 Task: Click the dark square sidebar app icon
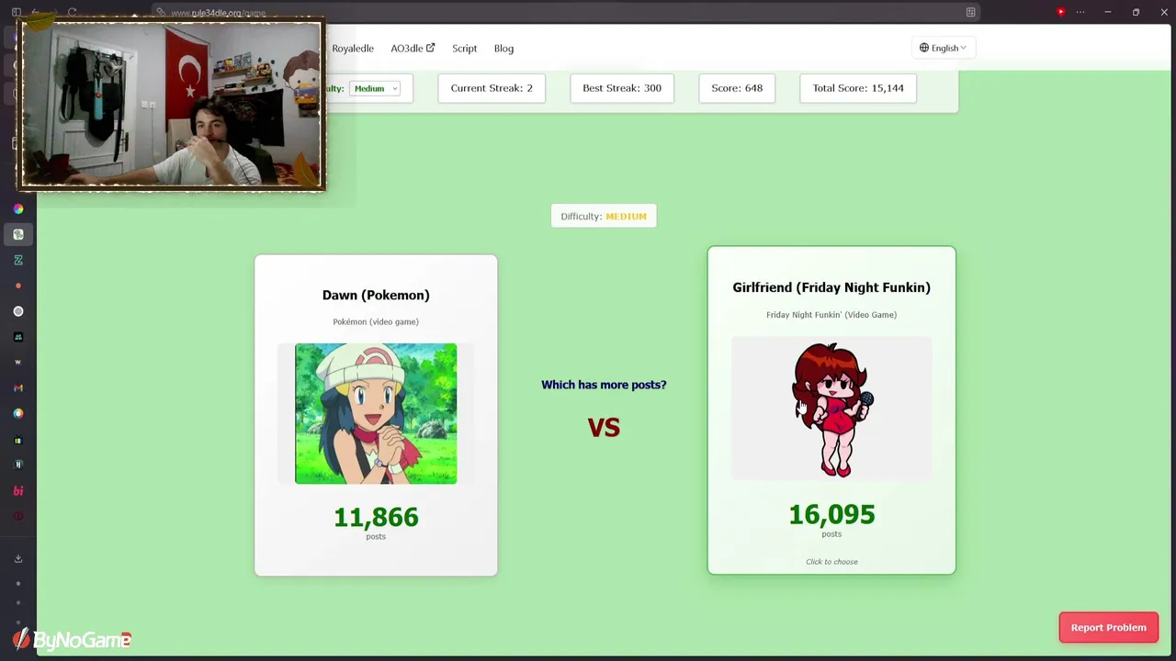click(17, 337)
